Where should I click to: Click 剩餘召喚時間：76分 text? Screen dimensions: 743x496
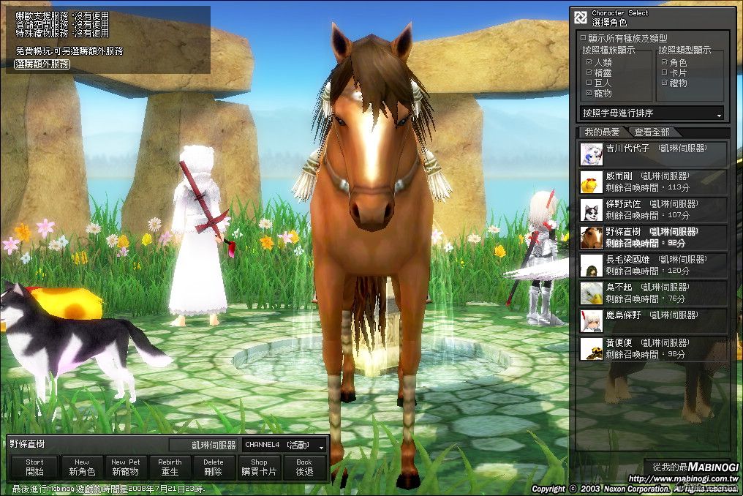646,298
